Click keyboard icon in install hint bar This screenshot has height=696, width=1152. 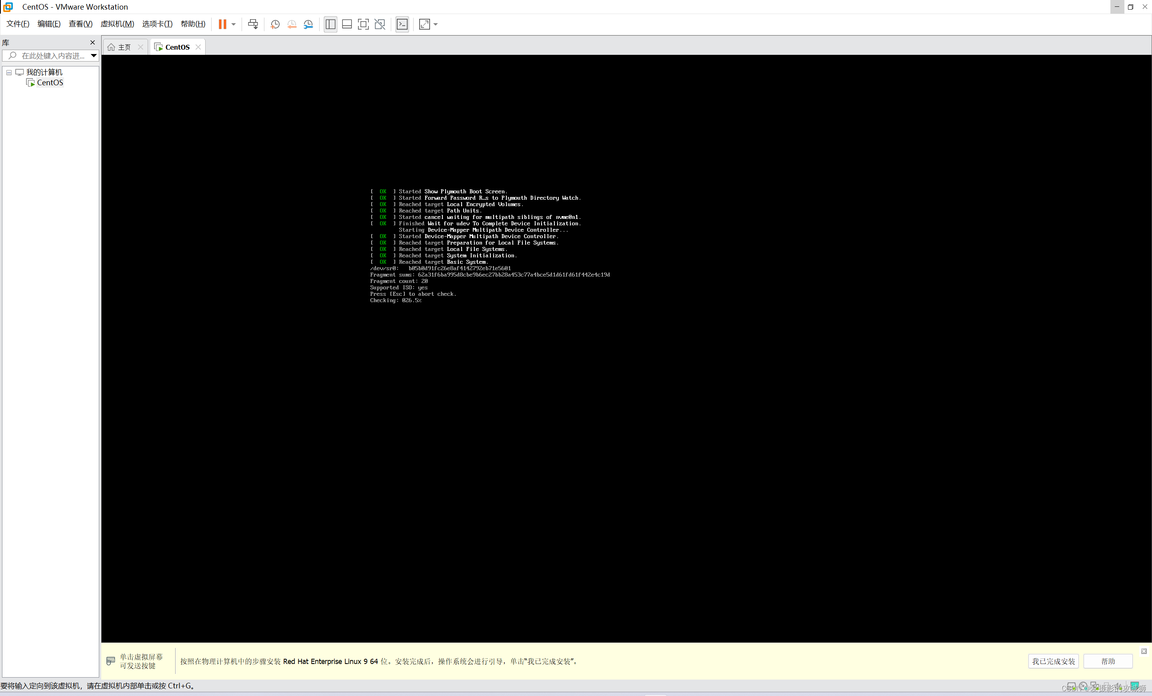click(x=111, y=661)
